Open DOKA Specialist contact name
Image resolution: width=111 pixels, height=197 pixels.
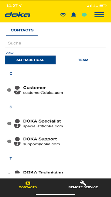click(x=42, y=121)
